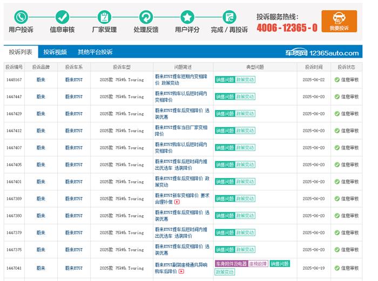Click the 典型问题 column header
The width and height of the screenshot is (378, 281).
point(255,67)
